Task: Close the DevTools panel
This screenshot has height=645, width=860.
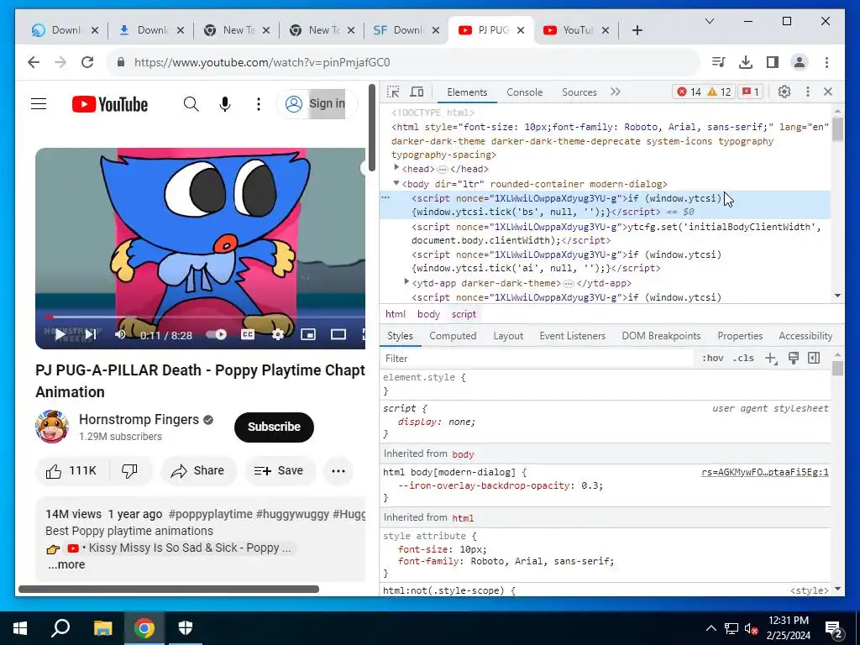Action: coord(828,92)
